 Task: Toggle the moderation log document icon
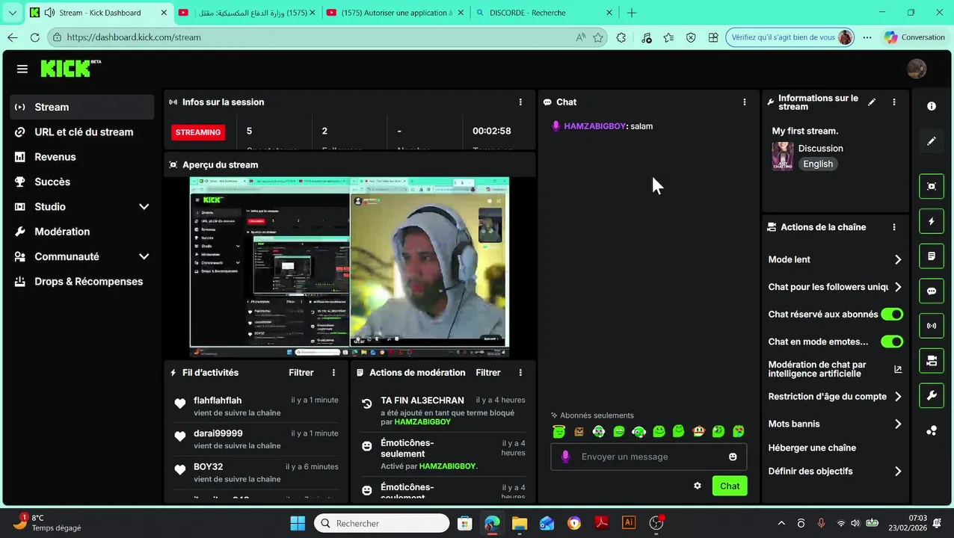tap(932, 256)
